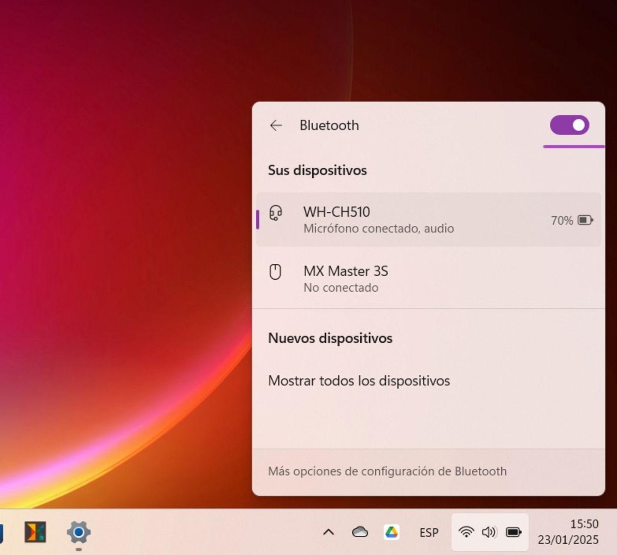Click the OneDrive cloud icon
Screen dimensions: 617x555
[x=359, y=533]
